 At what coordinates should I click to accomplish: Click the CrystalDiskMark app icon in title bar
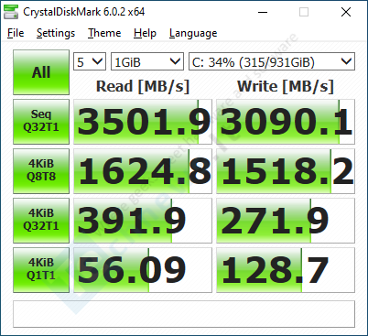(11, 12)
